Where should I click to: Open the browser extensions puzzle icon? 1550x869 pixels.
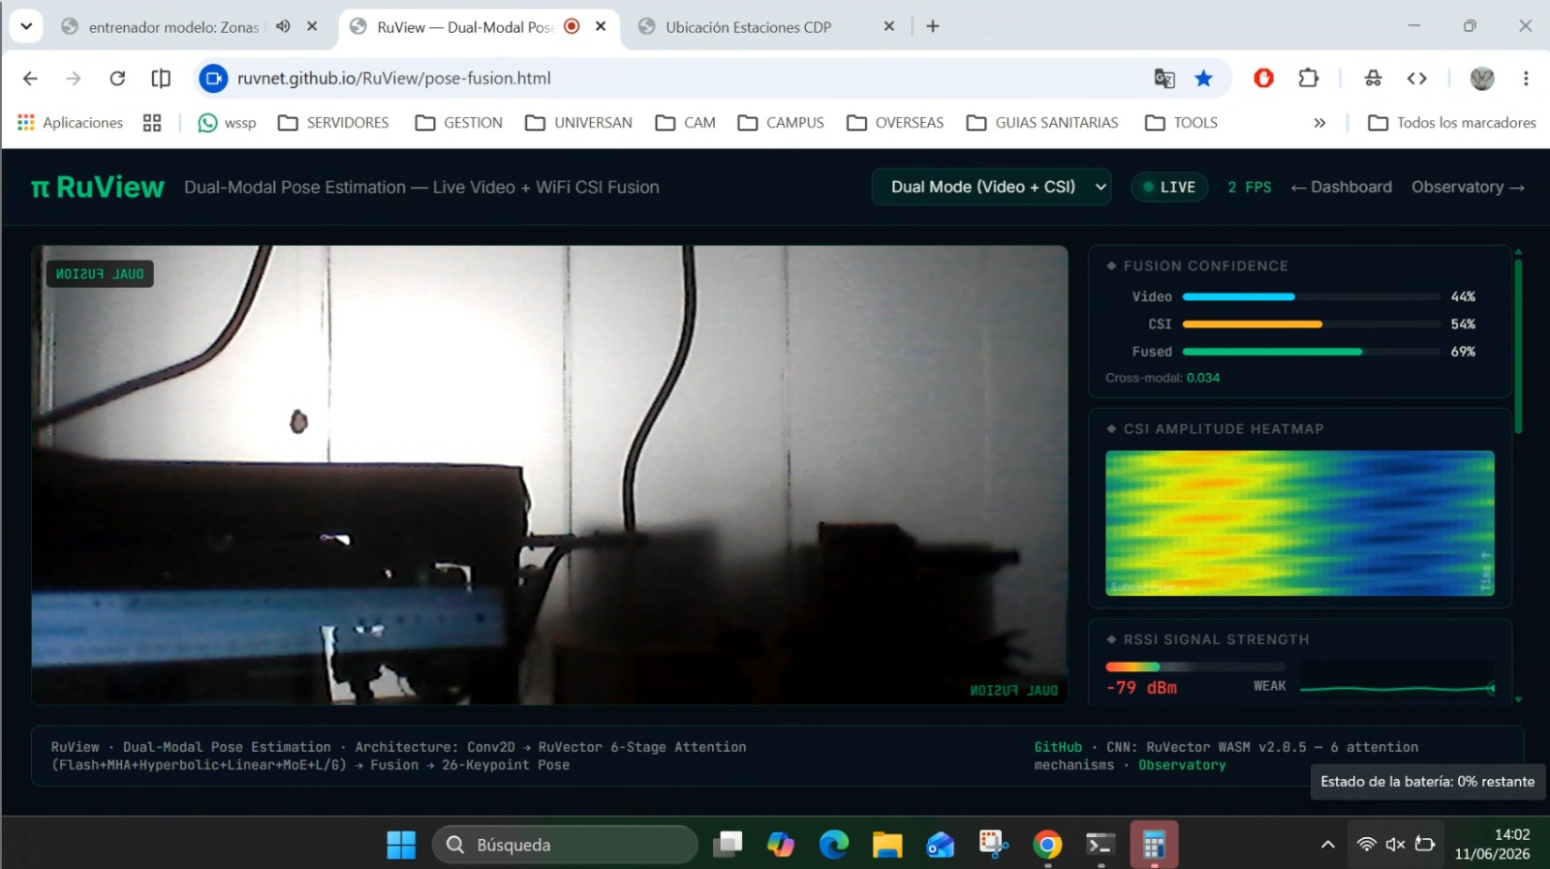pyautogui.click(x=1308, y=78)
